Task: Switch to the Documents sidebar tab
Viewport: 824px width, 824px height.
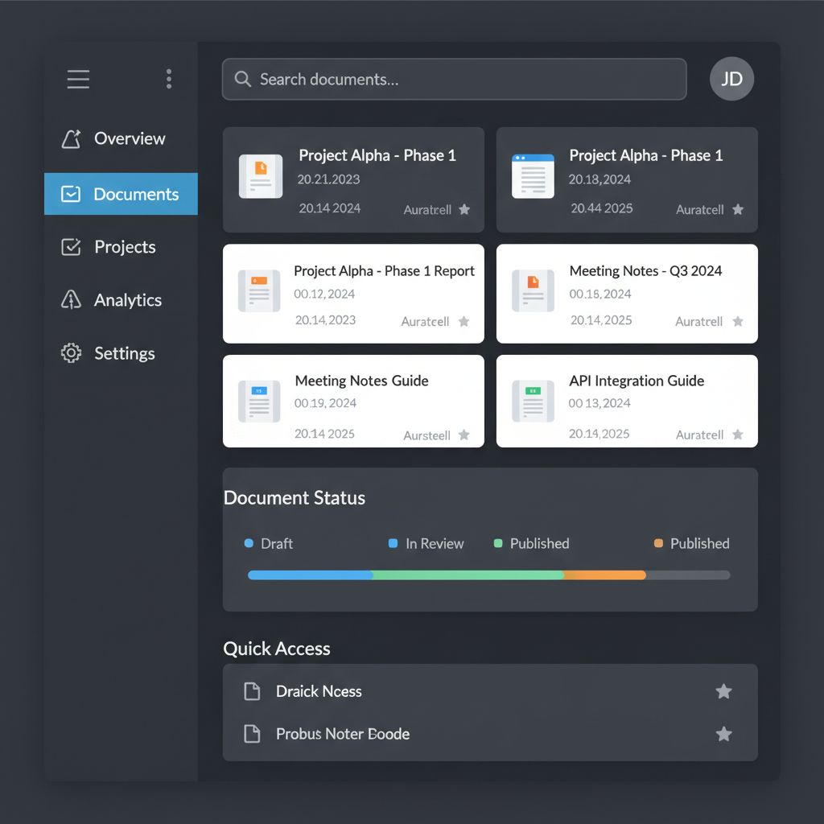Action: [x=121, y=194]
